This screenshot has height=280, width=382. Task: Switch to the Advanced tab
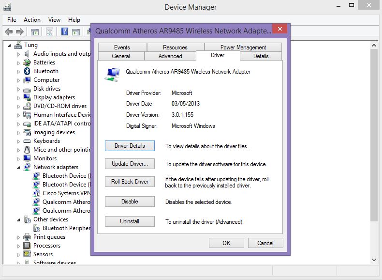pyautogui.click(x=170, y=56)
